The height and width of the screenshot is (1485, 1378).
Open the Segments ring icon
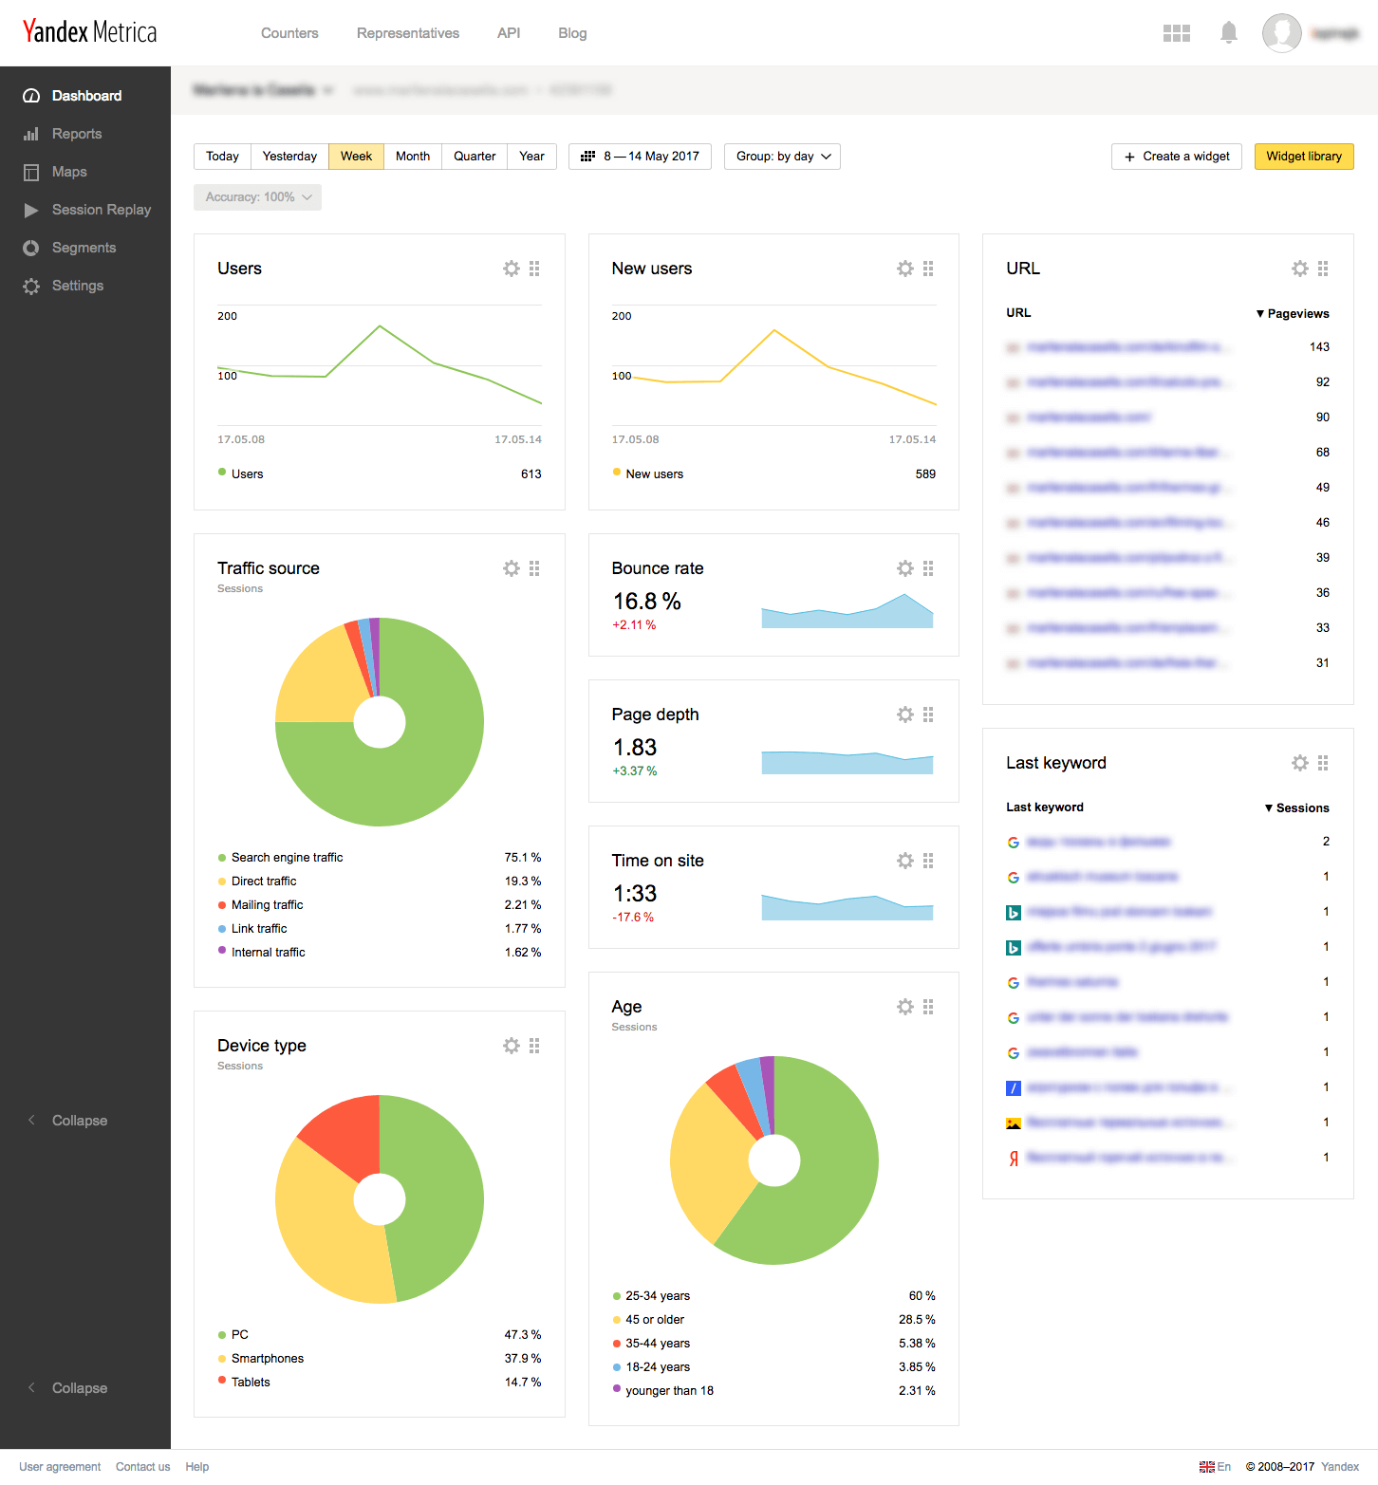click(x=31, y=248)
